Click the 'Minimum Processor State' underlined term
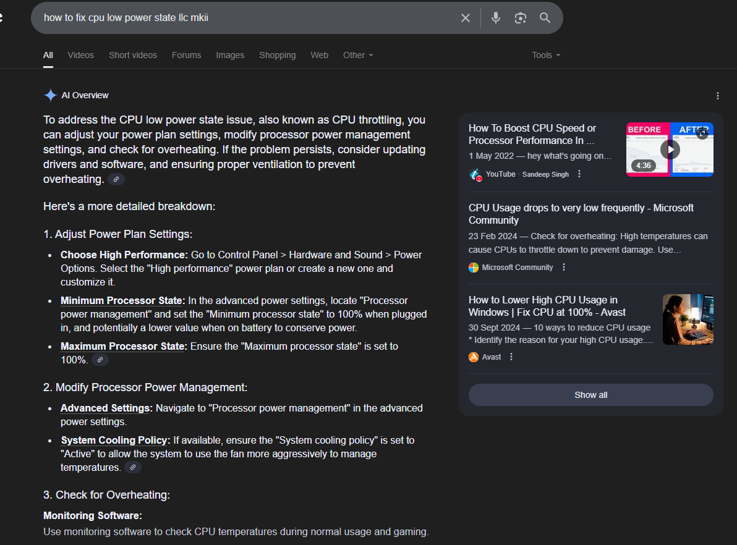The width and height of the screenshot is (737, 545). tap(122, 301)
